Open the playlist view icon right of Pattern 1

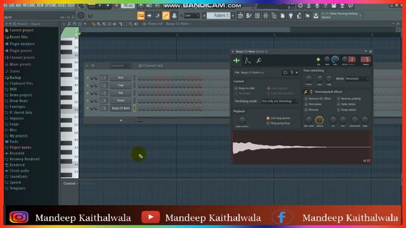240,16
